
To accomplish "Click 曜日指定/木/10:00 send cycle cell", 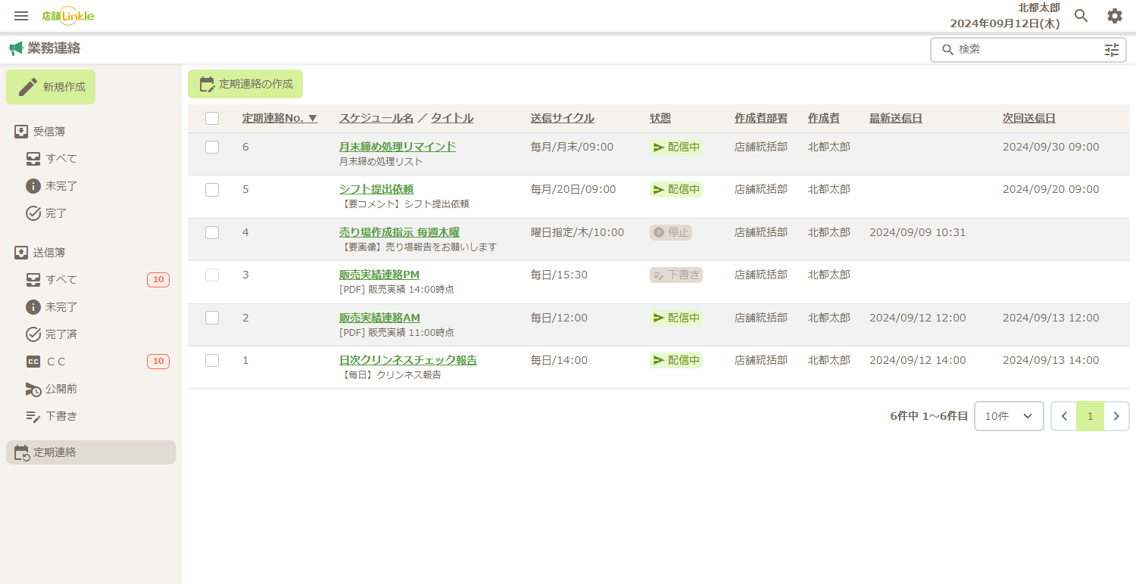I will [578, 232].
